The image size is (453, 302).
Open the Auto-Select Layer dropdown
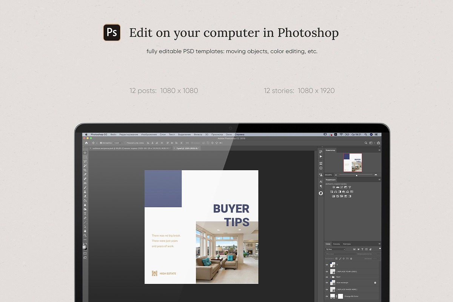click(119, 143)
